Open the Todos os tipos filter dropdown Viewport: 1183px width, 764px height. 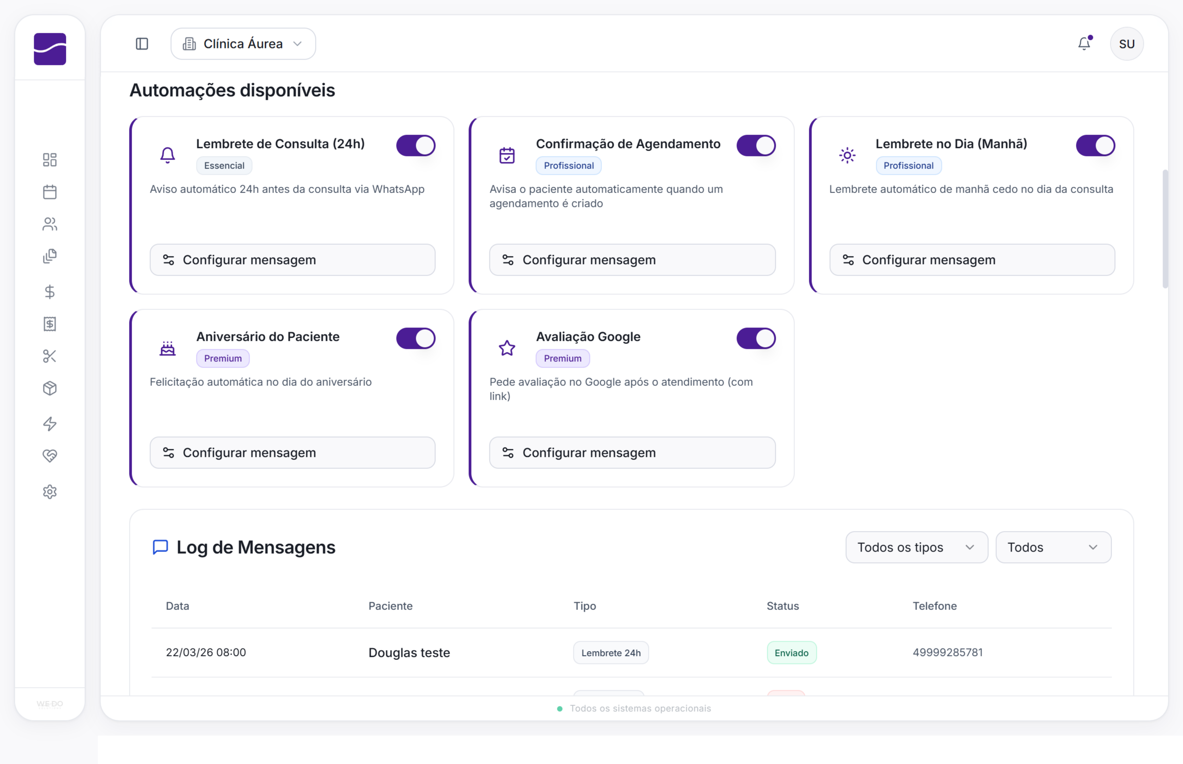[x=917, y=547]
